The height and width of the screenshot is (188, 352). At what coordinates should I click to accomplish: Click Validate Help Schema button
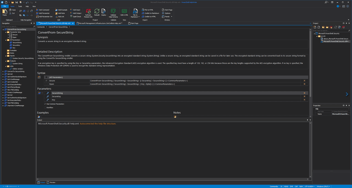113,13
